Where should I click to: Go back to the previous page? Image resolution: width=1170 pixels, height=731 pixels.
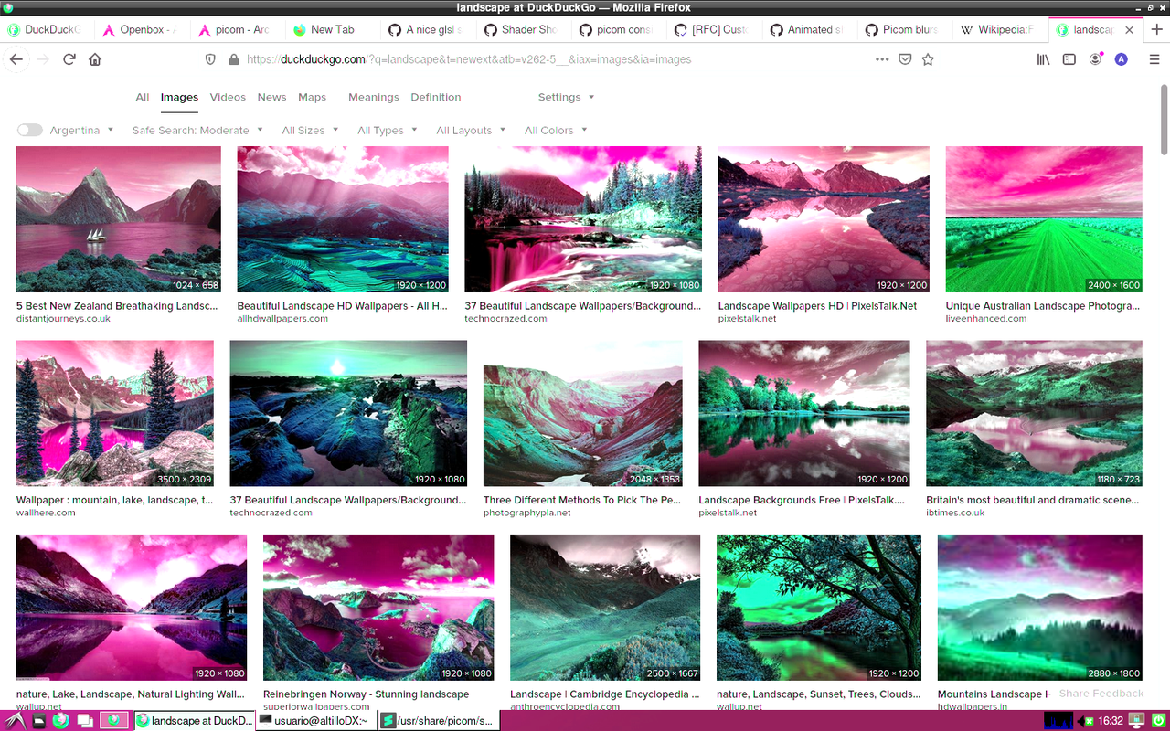pos(16,58)
